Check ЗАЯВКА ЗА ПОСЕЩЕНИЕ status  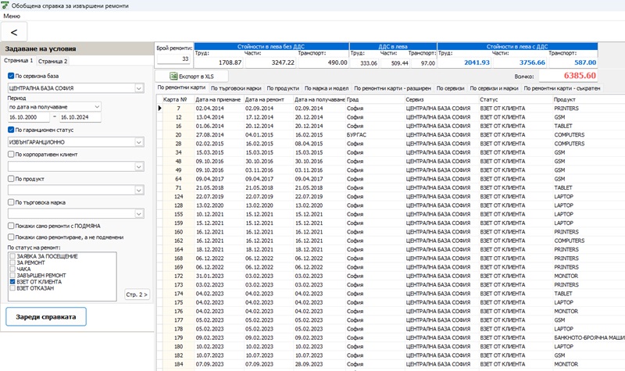point(12,256)
